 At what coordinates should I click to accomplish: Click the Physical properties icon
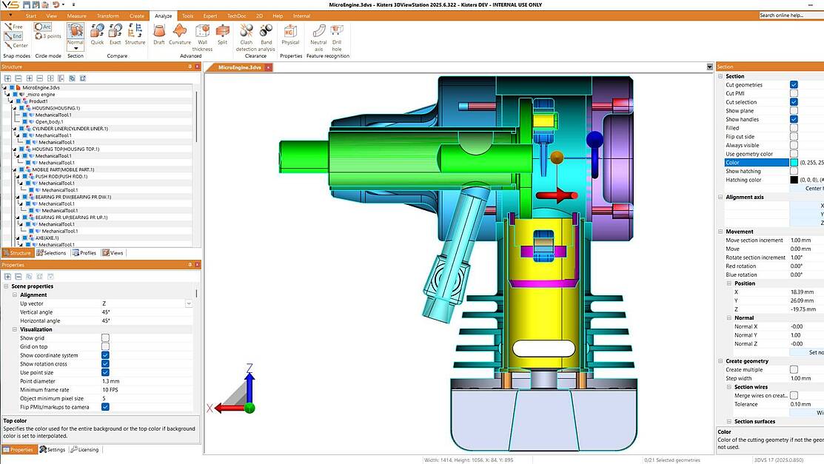(290, 31)
